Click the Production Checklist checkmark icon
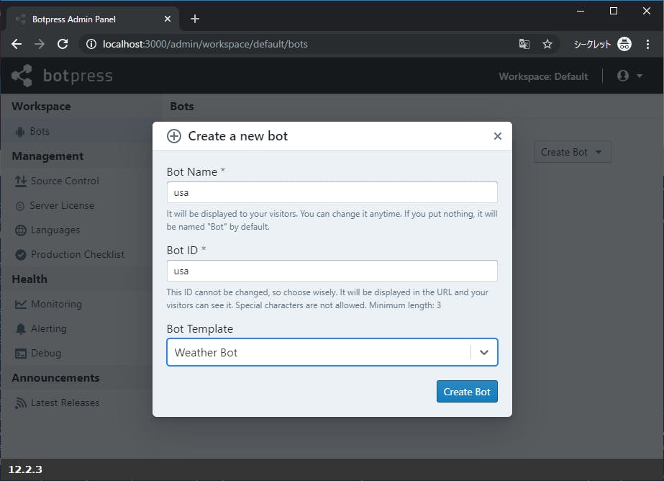664x481 pixels. pos(20,255)
